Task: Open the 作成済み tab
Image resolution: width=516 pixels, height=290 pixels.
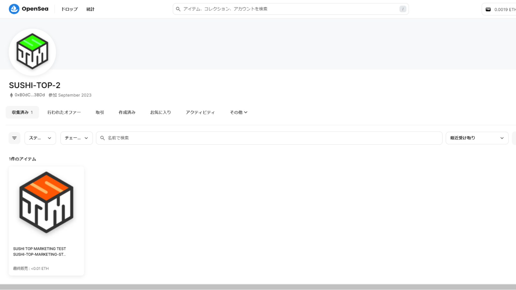Action: [x=127, y=112]
